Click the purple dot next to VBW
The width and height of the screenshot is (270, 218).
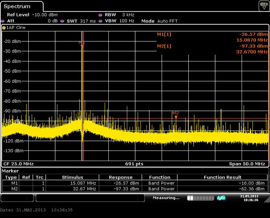tap(100, 21)
